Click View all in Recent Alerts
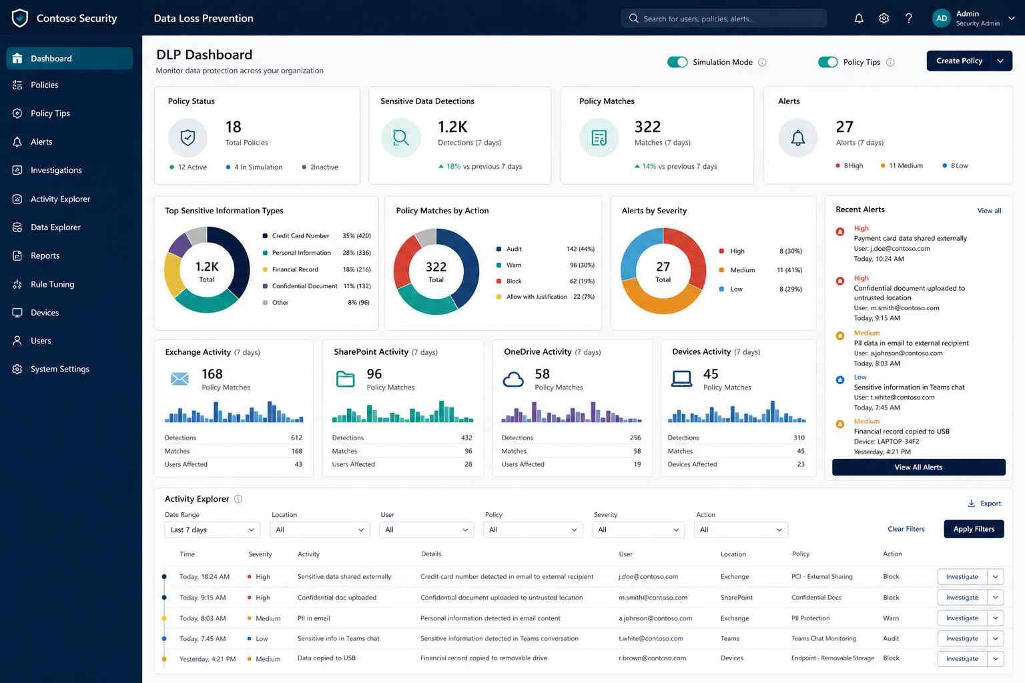 tap(989, 211)
